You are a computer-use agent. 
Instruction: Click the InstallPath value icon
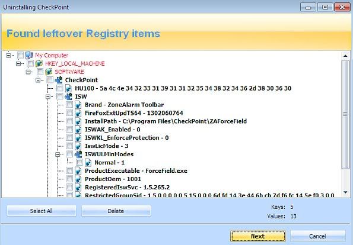tap(78, 121)
